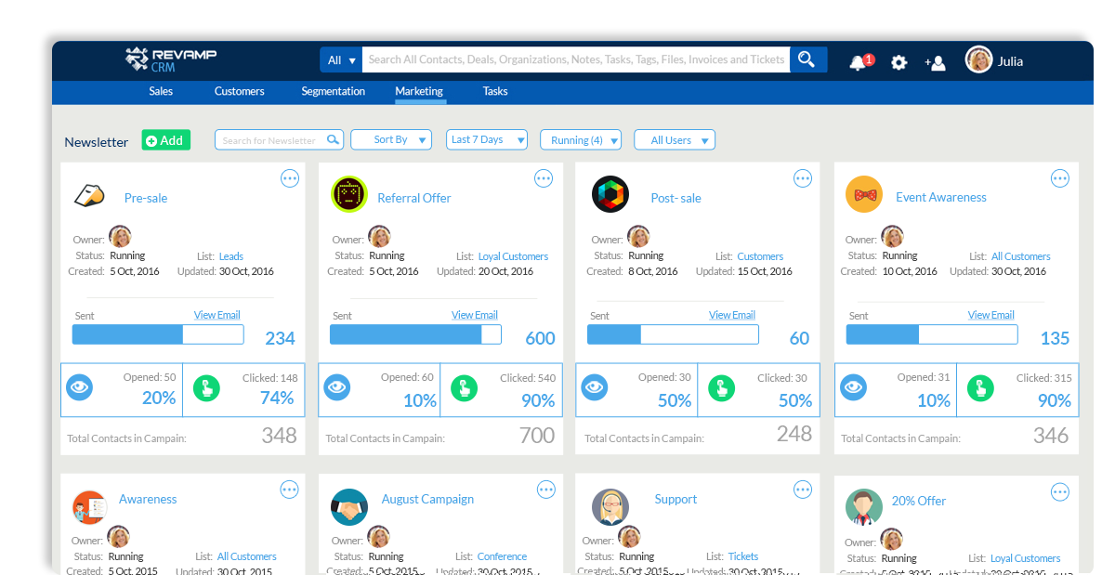Open the August Campaign newsletter title
The height and width of the screenshot is (575, 1115).
click(x=427, y=500)
